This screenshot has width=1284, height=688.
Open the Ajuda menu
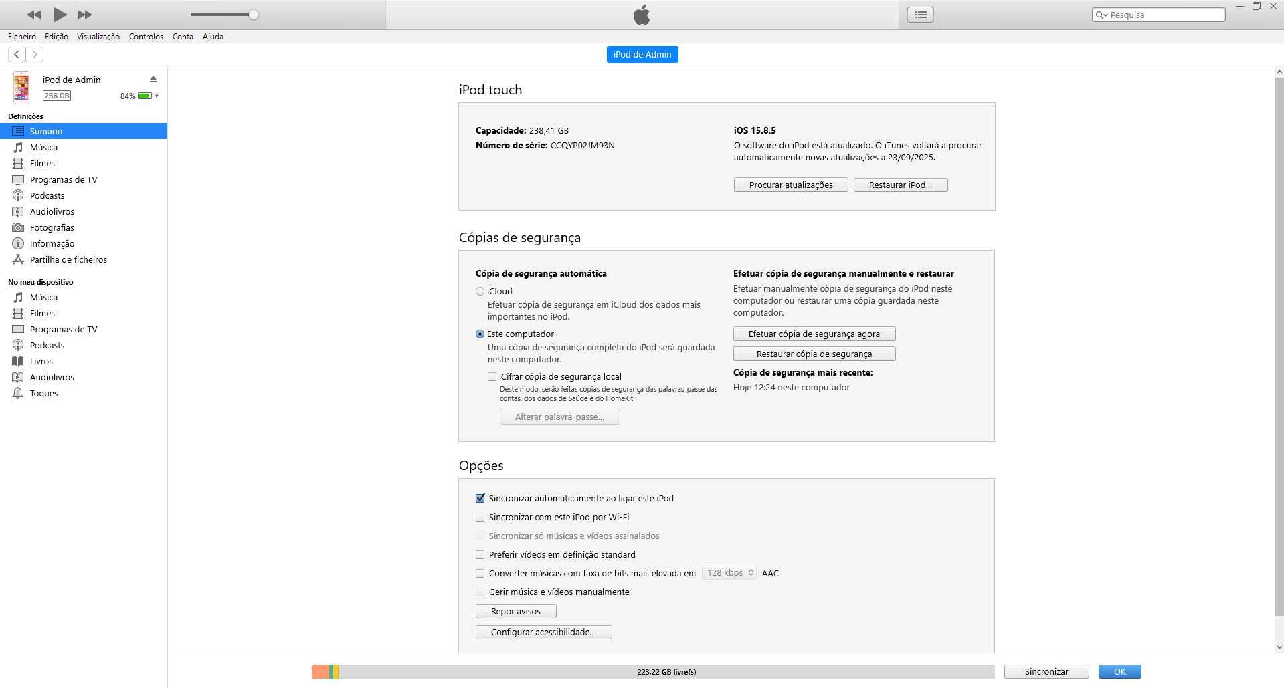coord(213,37)
